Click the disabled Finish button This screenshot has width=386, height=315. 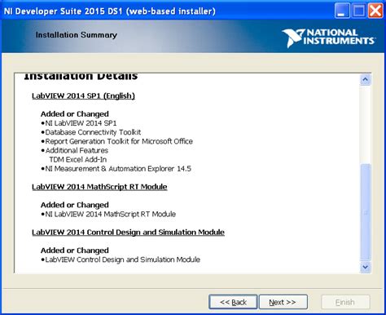[x=345, y=302]
